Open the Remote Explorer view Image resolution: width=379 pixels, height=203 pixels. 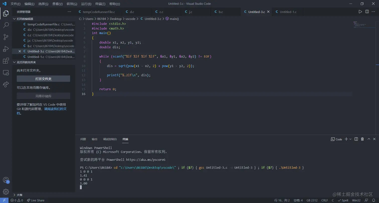(x=6, y=73)
